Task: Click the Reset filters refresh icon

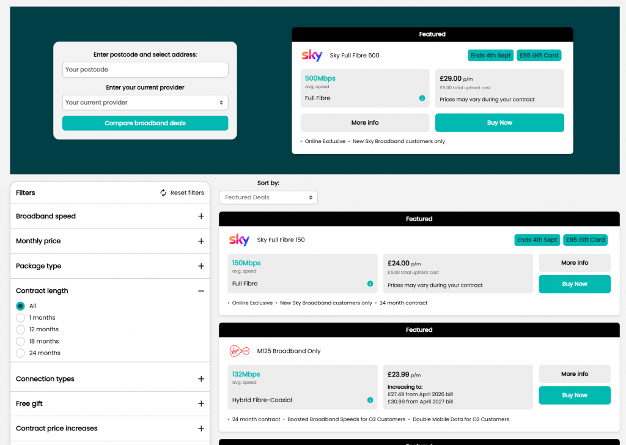Action: pos(163,193)
